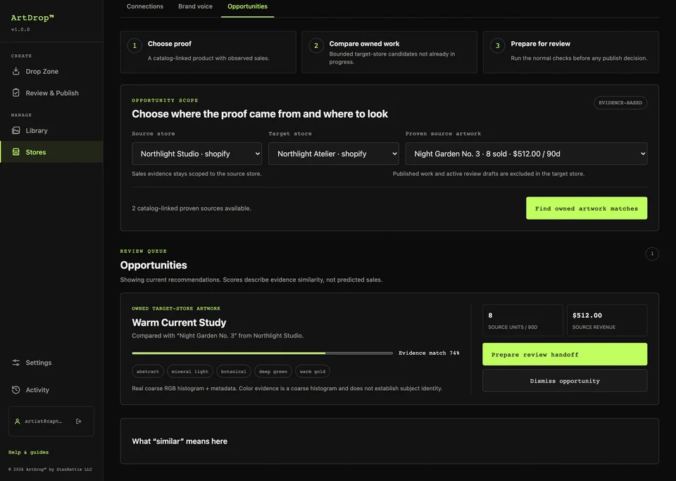This screenshot has width=676, height=481.
Task: Select the Opportunities tab
Action: [x=247, y=6]
